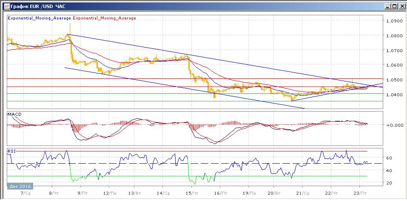Click the 1.0400 price level on the scale
Viewport: 407px width, 201px height.
(x=393, y=95)
